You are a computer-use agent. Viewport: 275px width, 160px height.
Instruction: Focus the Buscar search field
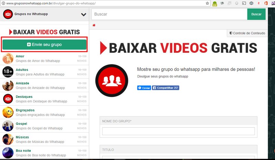[x=169, y=14]
